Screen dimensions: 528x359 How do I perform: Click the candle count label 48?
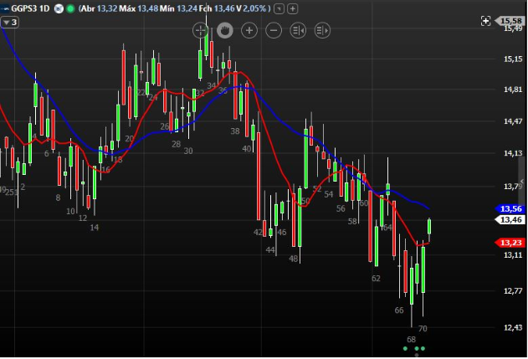(x=294, y=259)
